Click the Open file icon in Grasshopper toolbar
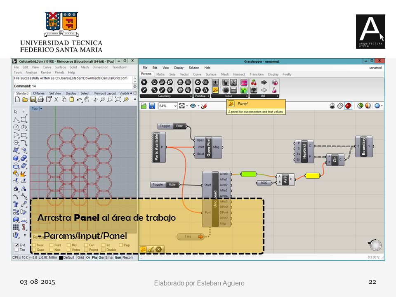This screenshot has height=297, width=396. (144, 106)
